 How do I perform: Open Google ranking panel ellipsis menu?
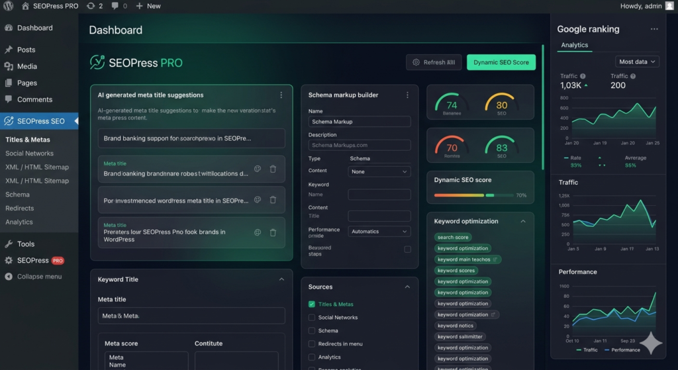654,29
